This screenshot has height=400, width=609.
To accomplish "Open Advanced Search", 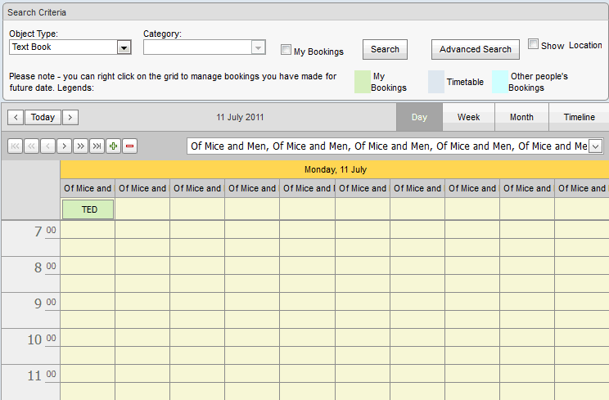I will (x=476, y=49).
